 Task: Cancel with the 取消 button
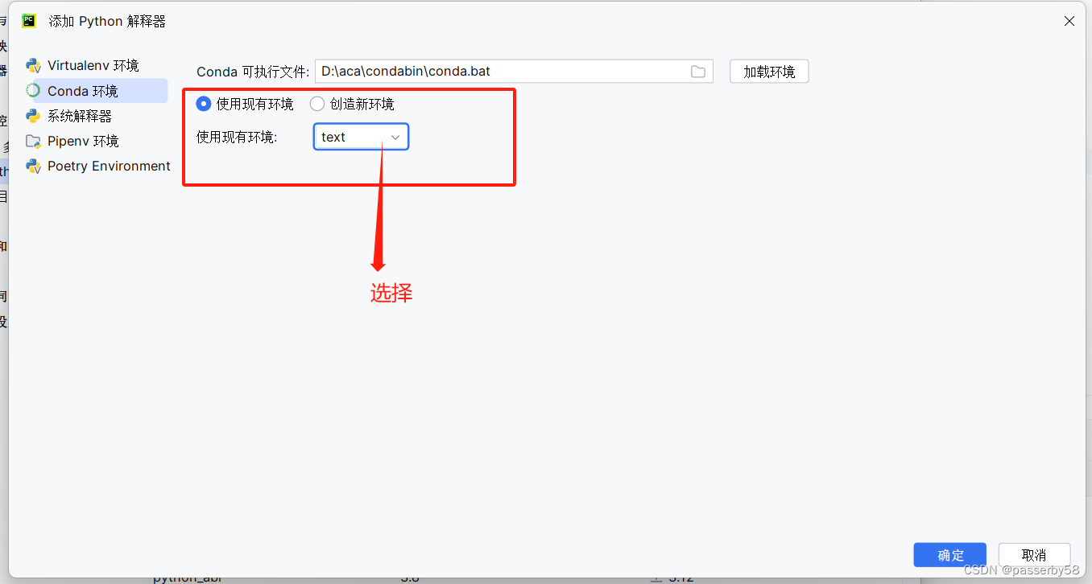click(1034, 555)
